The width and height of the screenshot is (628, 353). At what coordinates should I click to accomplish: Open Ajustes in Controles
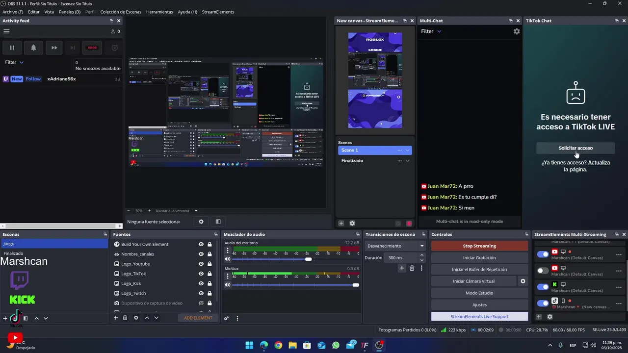479,304
